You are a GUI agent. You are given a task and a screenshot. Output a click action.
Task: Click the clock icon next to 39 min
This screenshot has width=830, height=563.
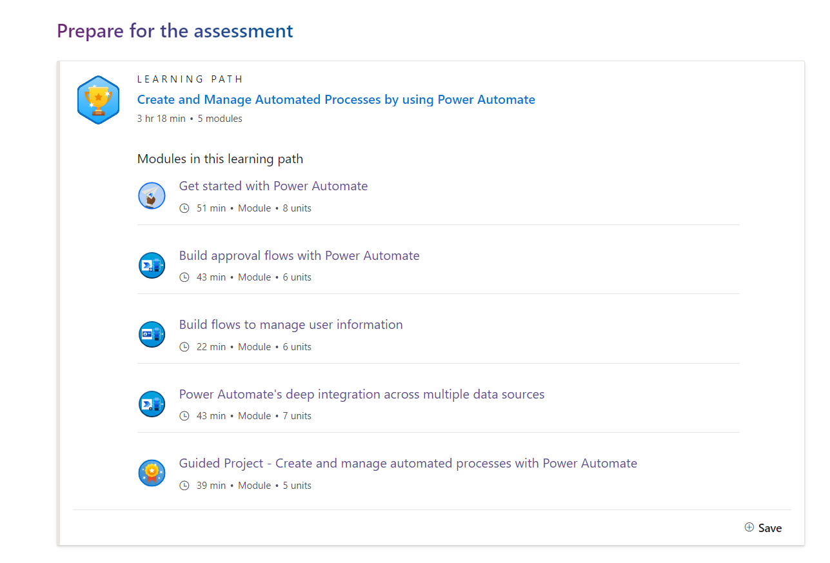coord(184,486)
